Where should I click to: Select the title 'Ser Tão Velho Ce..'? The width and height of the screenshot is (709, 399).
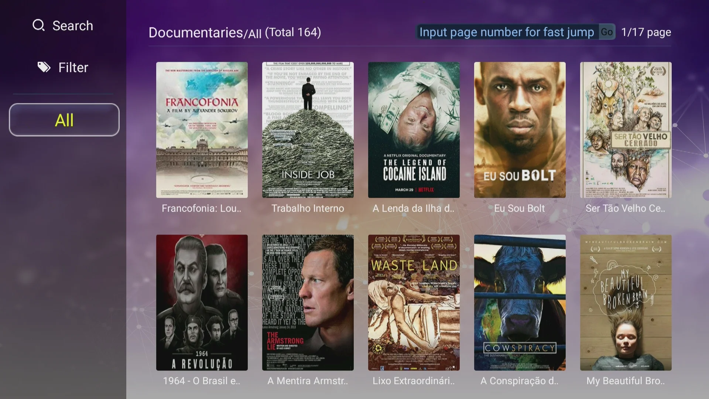626,208
